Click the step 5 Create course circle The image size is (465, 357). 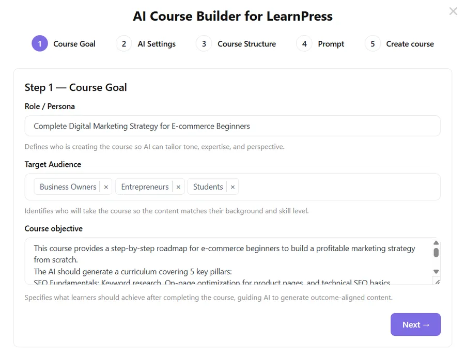point(373,44)
